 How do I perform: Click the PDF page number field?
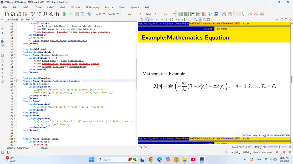pyautogui.click(x=176, y=20)
